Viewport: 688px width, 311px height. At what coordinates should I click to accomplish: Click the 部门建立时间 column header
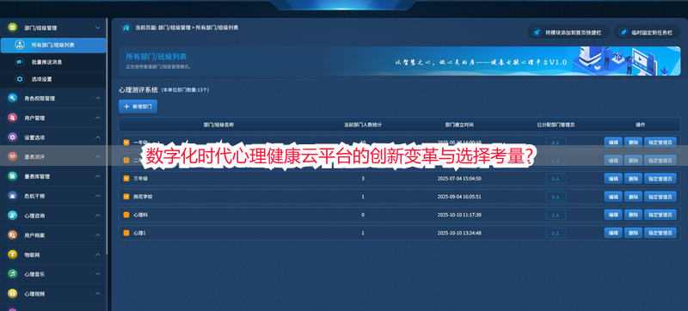click(x=459, y=125)
